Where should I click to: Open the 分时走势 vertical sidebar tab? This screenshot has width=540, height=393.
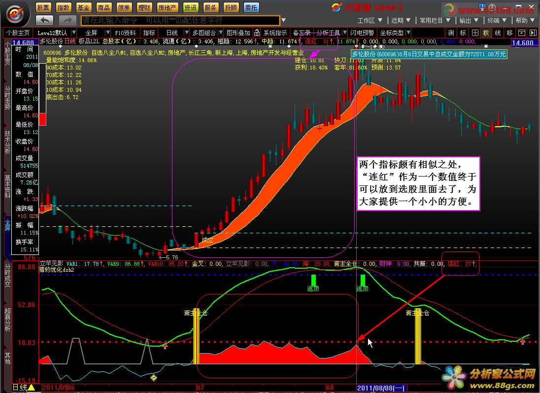coord(7,98)
